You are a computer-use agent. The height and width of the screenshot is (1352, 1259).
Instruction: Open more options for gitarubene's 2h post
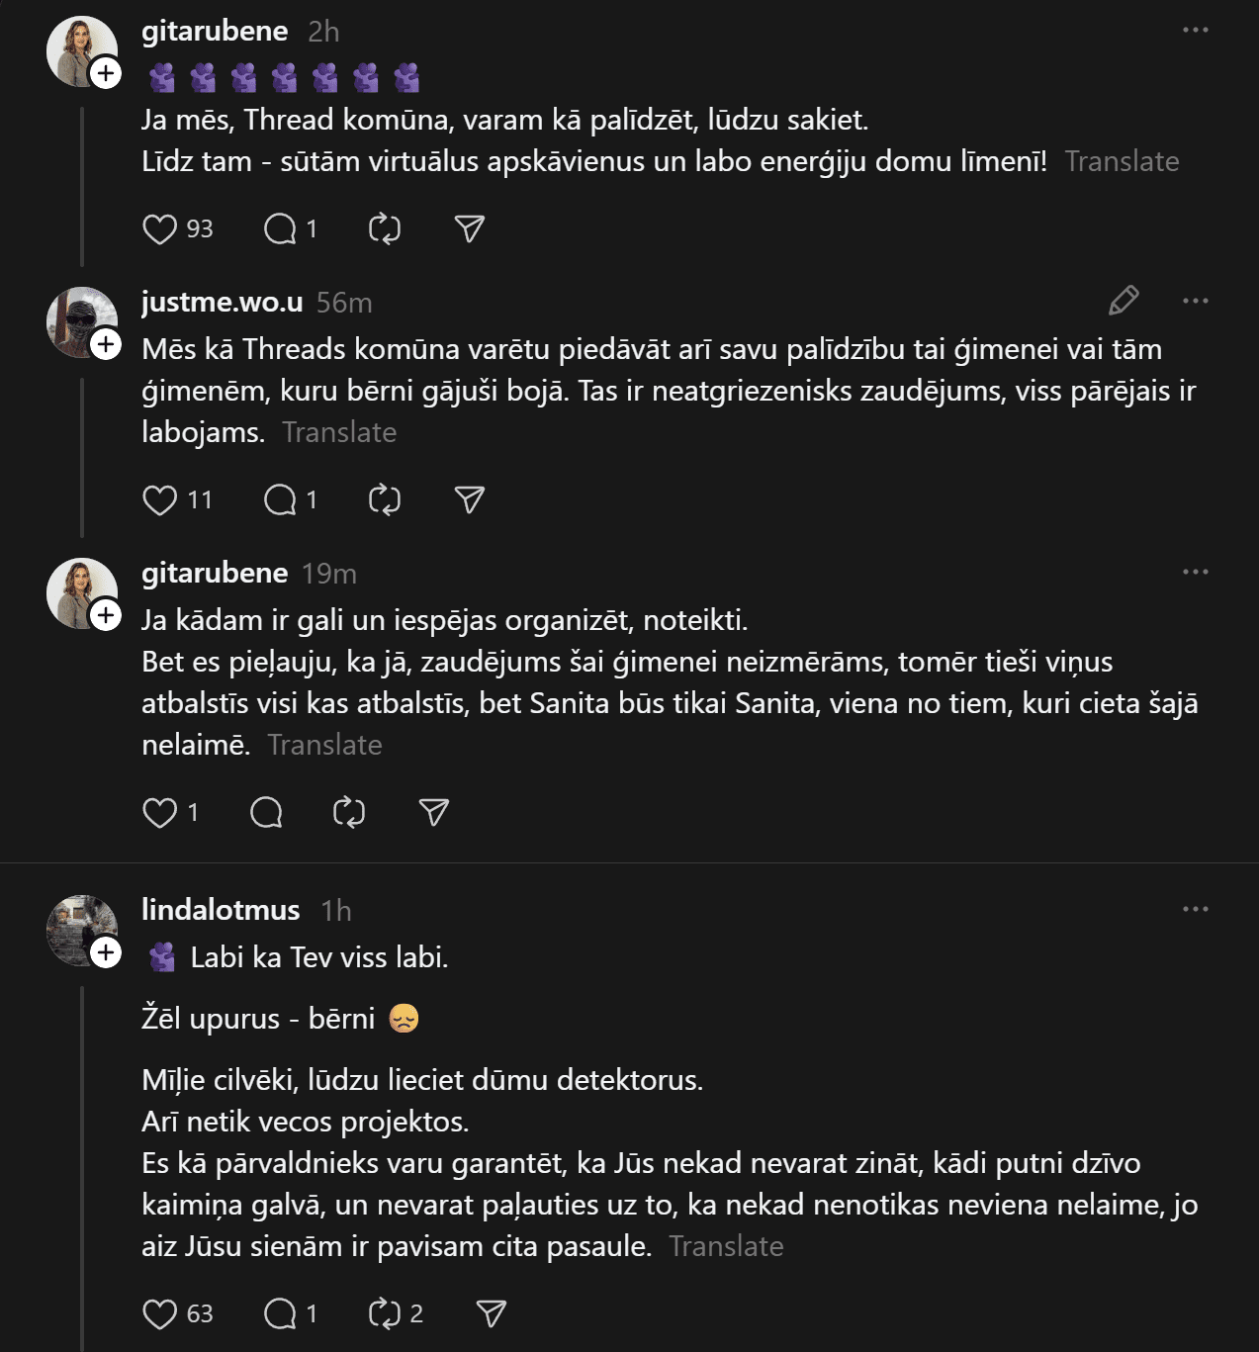[1195, 30]
